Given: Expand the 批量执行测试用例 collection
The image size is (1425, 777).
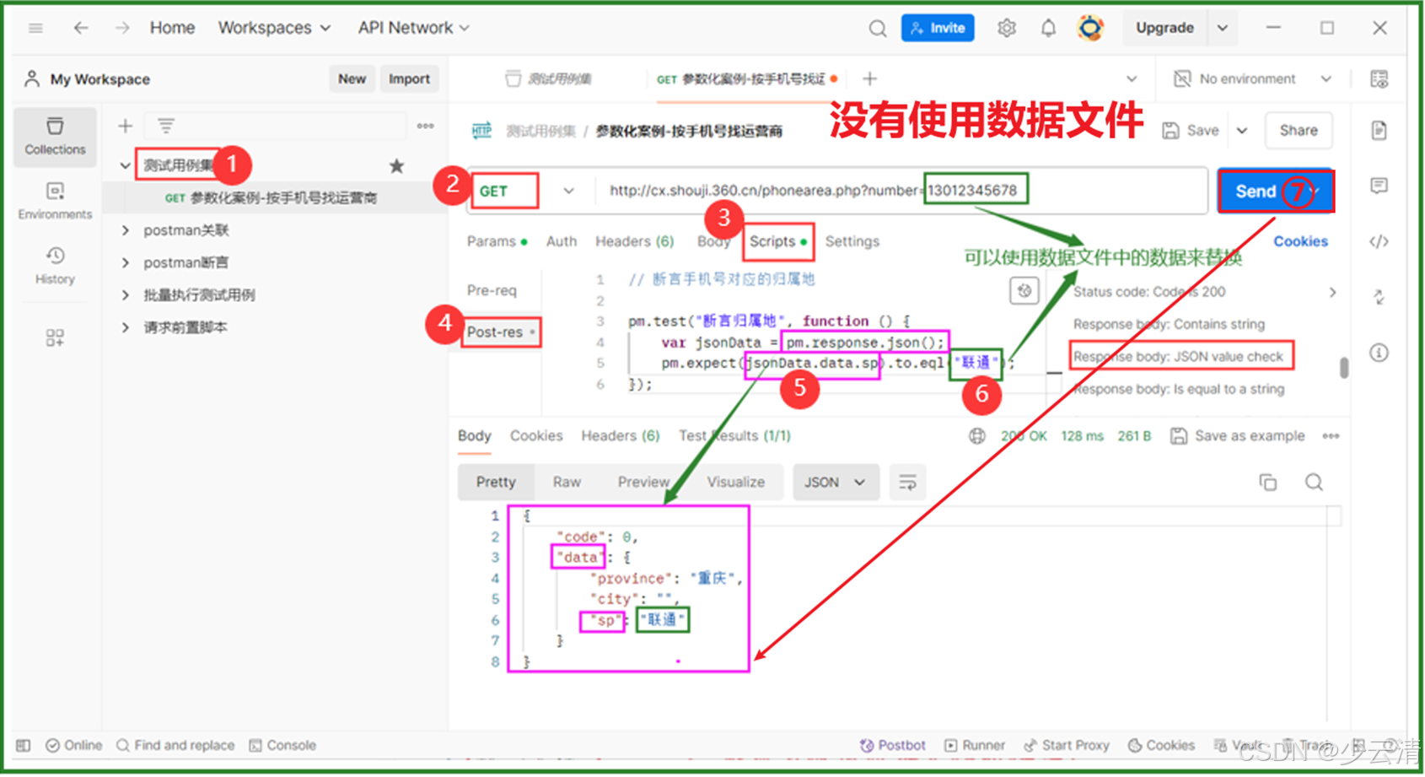Looking at the screenshot, I should 125,295.
